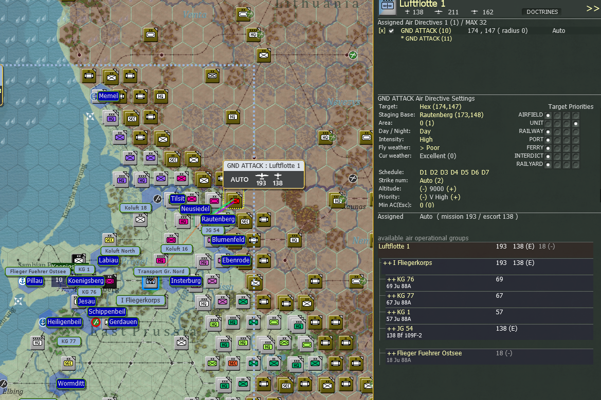This screenshot has width=601, height=400.
Task: Open the DOCTRINES screen
Action: pyautogui.click(x=542, y=12)
